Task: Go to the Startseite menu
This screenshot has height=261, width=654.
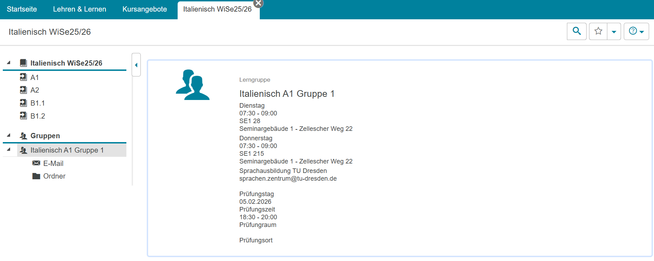Action: (22, 9)
